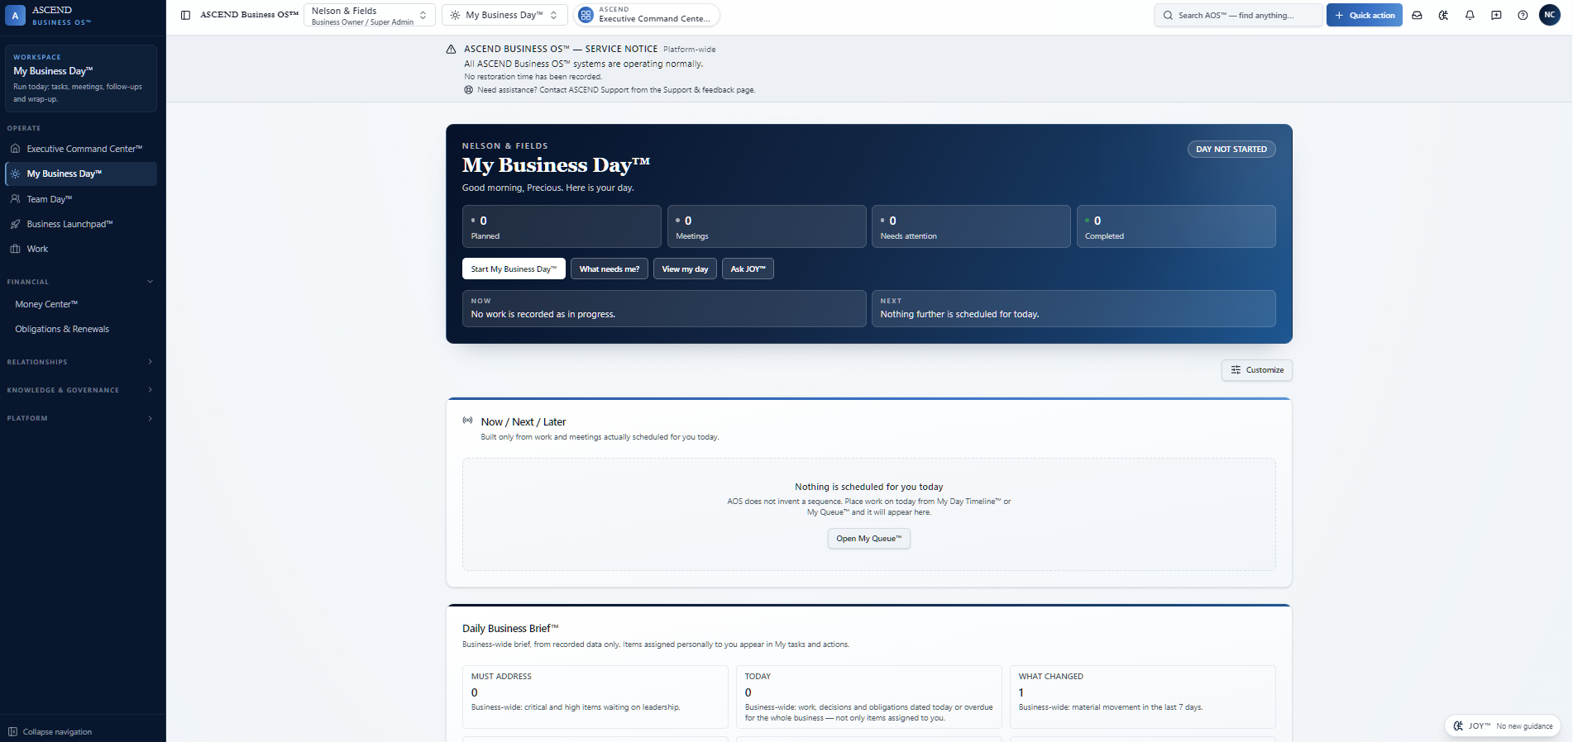Click 'ASCEND Business OS' header title text
Image resolution: width=1573 pixels, height=742 pixels.
click(x=249, y=15)
